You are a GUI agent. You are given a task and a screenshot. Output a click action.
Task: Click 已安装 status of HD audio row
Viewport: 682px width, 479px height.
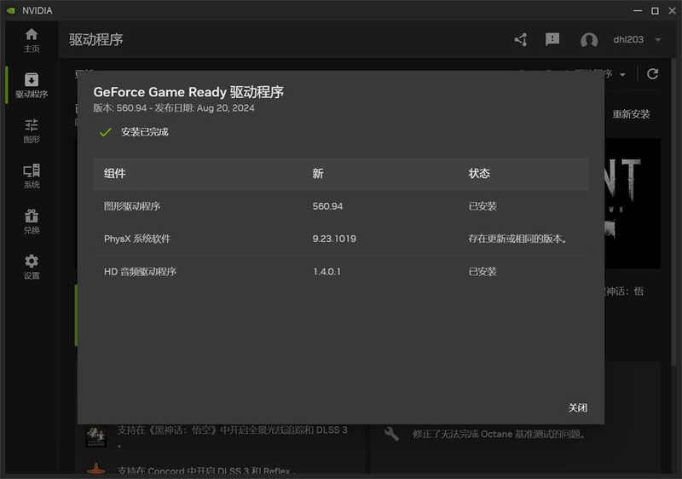click(x=483, y=272)
